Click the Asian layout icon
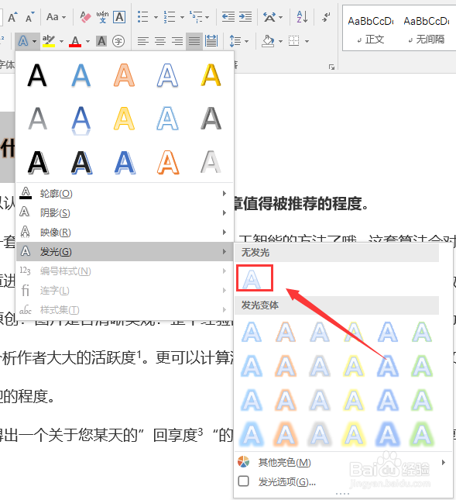 pyautogui.click(x=269, y=17)
